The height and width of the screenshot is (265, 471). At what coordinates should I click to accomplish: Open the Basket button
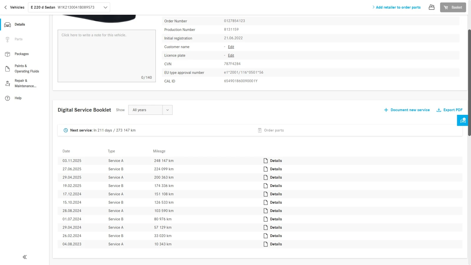point(453,7)
